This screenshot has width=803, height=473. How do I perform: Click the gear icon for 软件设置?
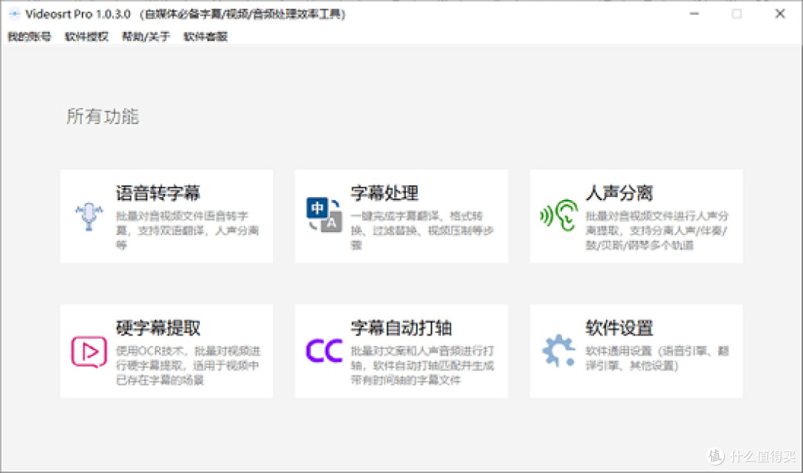tap(558, 350)
